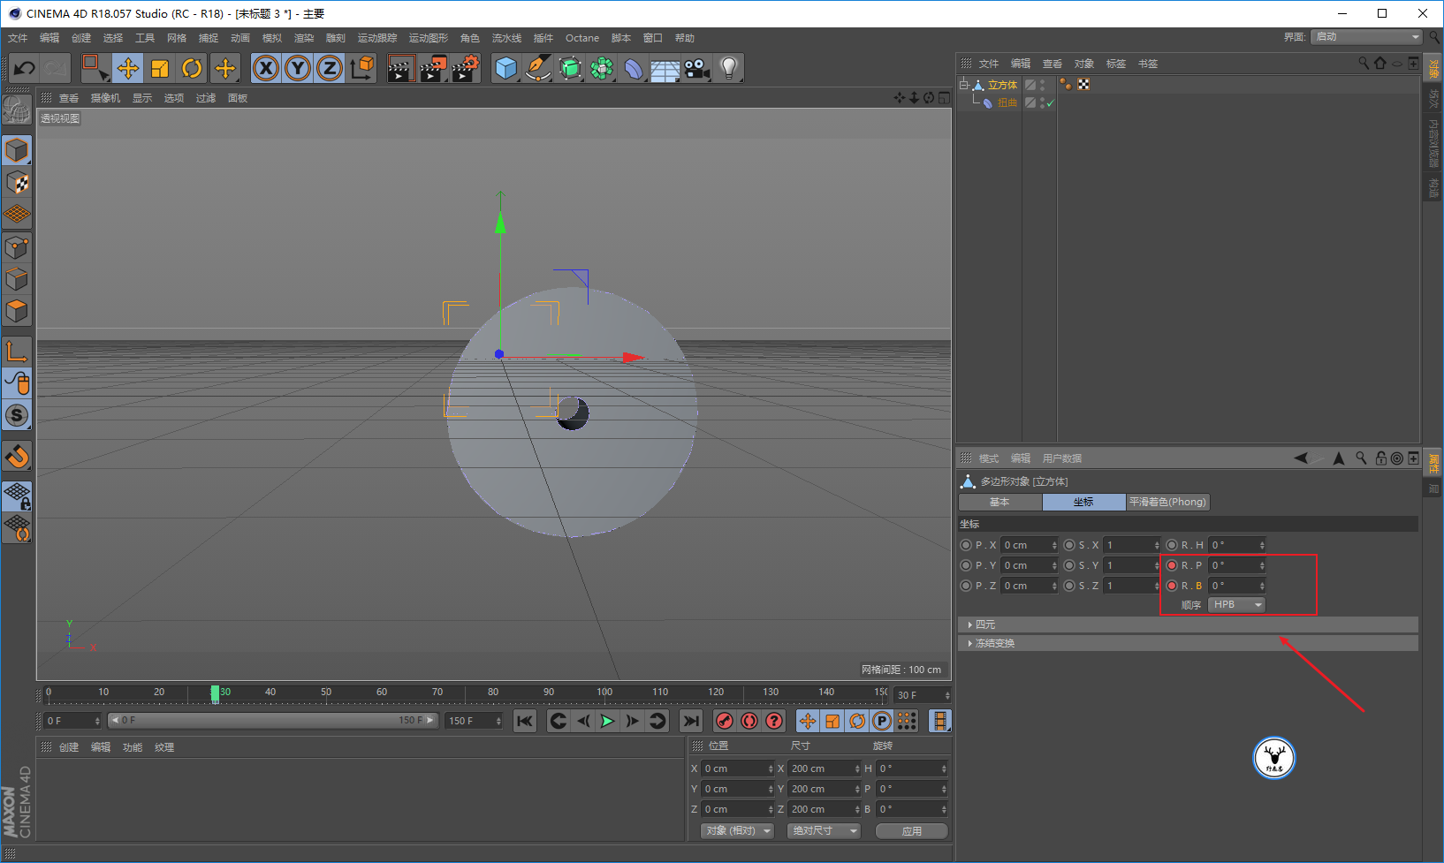The height and width of the screenshot is (863, 1444).
Task: Open the green array modeling objects icon
Action: point(602,68)
